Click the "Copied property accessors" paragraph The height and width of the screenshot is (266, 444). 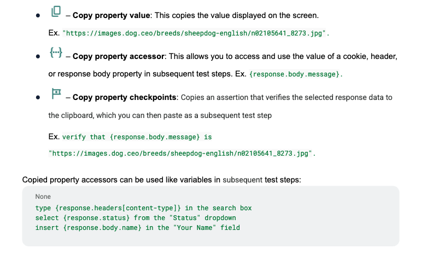[161, 179]
